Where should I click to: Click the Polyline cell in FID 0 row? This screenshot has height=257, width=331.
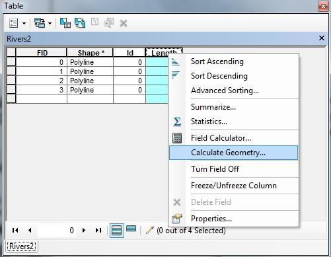(91, 62)
